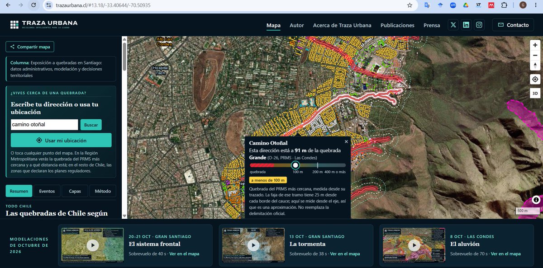The width and height of the screenshot is (543, 268).
Task: View site information icon in address bar
Action: tap(49, 5)
